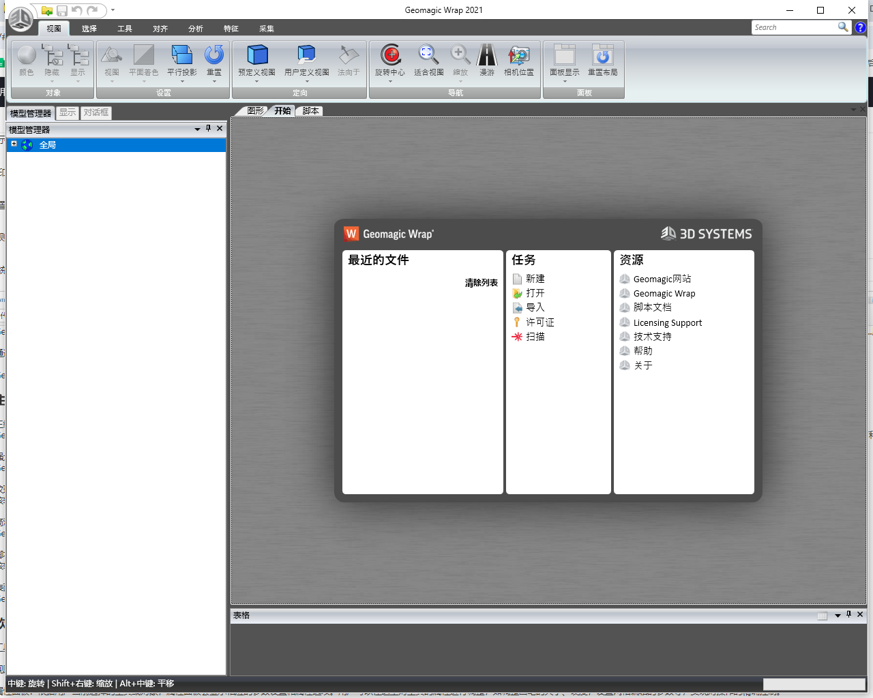Switch to the 图形 viewport tab
The height and width of the screenshot is (698, 873).
click(x=254, y=110)
